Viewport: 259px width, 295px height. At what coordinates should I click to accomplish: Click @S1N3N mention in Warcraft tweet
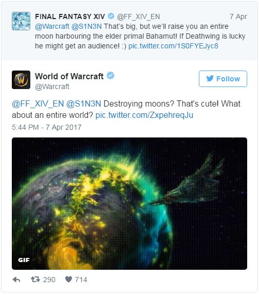coord(84,103)
